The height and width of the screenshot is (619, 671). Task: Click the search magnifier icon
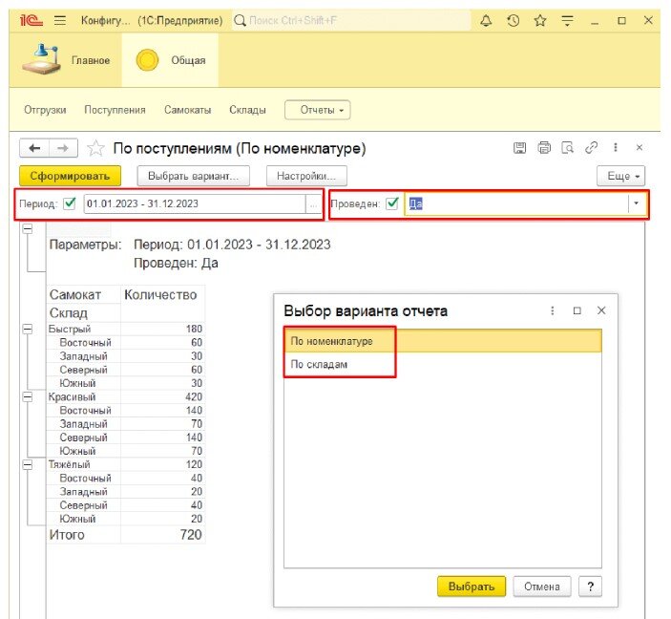coord(241,20)
